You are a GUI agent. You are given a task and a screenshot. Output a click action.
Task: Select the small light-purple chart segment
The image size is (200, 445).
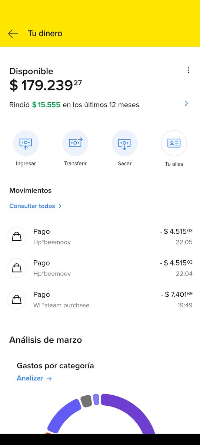click(x=96, y=399)
